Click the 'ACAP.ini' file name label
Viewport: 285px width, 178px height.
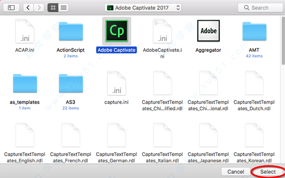[25, 50]
